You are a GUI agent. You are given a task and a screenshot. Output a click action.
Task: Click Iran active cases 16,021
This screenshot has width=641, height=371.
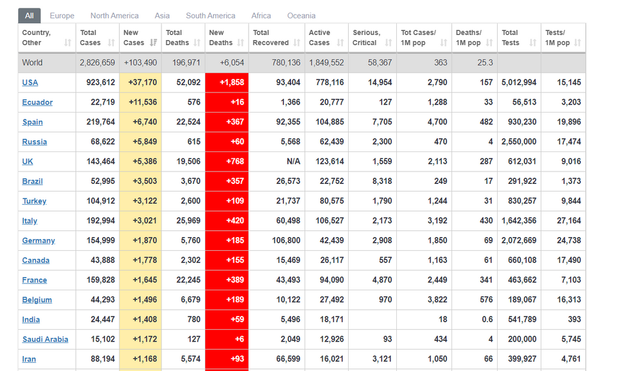(332, 359)
